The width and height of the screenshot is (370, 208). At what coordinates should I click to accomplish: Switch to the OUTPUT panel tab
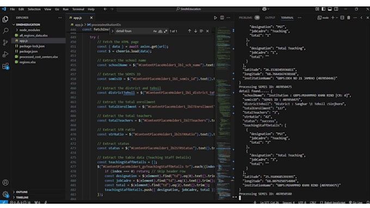270,18
